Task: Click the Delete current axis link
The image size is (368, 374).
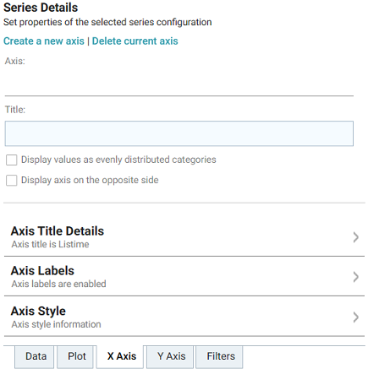Action: point(135,41)
